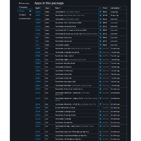Sort table by AppID column
This screenshot has width=141, height=141.
(x=38, y=8)
